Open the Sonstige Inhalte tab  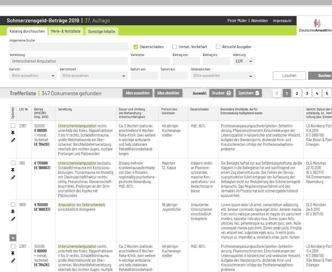(101, 32)
